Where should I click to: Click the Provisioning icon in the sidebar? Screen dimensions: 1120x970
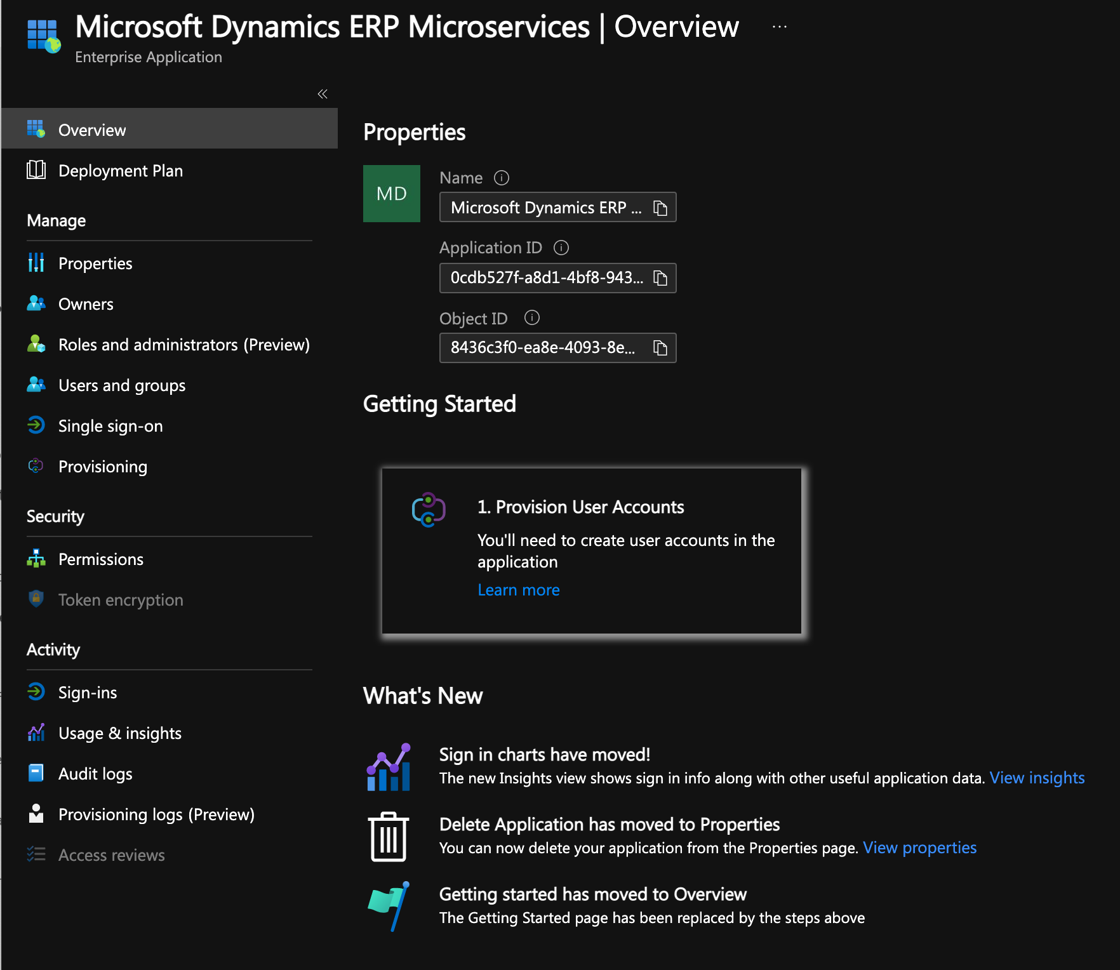click(x=36, y=466)
